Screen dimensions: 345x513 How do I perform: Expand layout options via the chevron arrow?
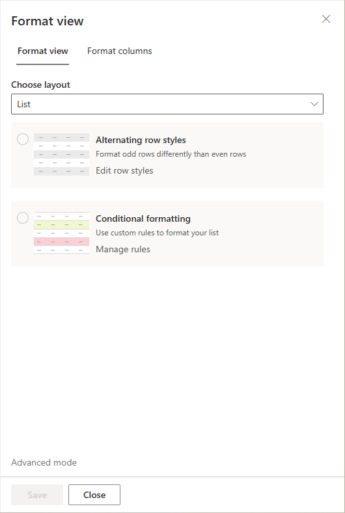(314, 104)
